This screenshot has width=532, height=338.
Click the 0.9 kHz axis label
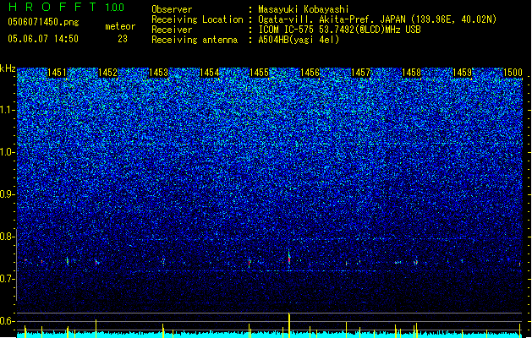tap(7, 194)
